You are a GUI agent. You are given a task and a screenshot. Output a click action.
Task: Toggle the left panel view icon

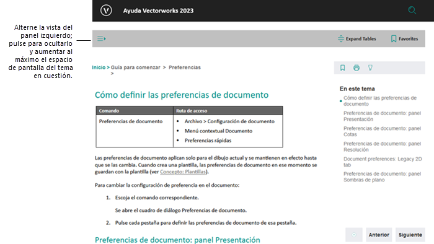(x=101, y=38)
